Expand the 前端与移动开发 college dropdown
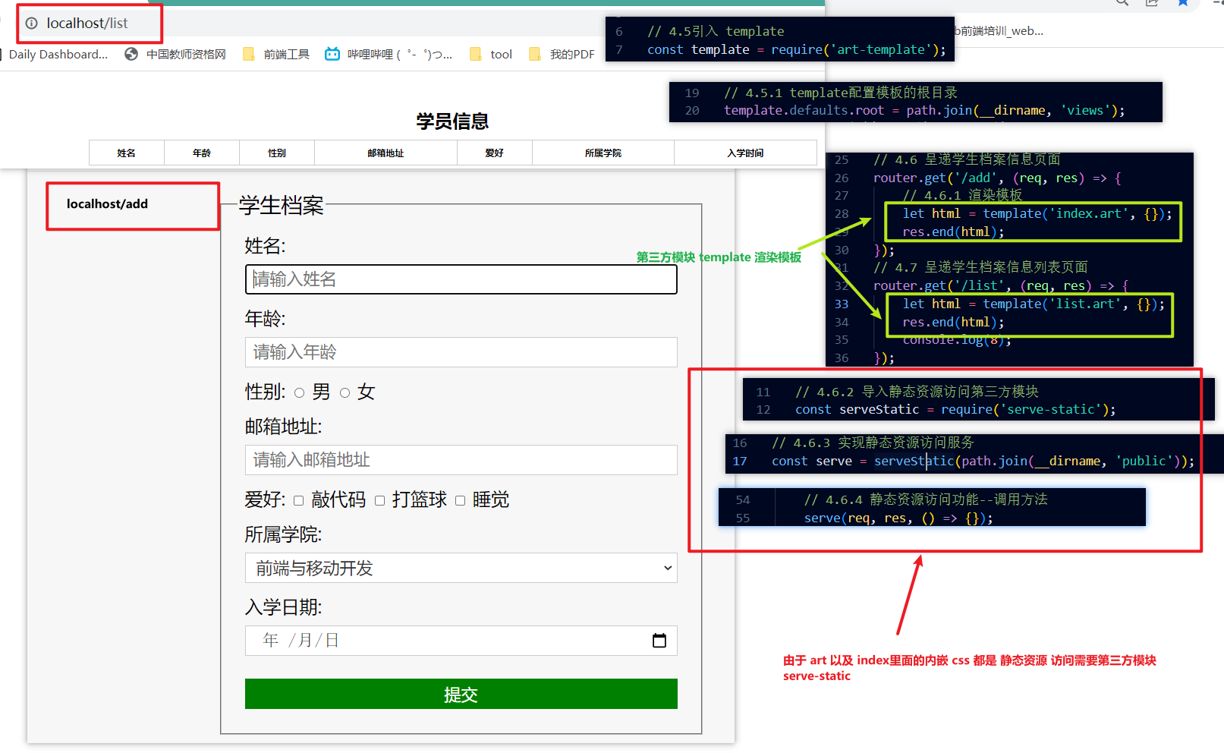Viewport: 1224px width, 753px height. 461,568
